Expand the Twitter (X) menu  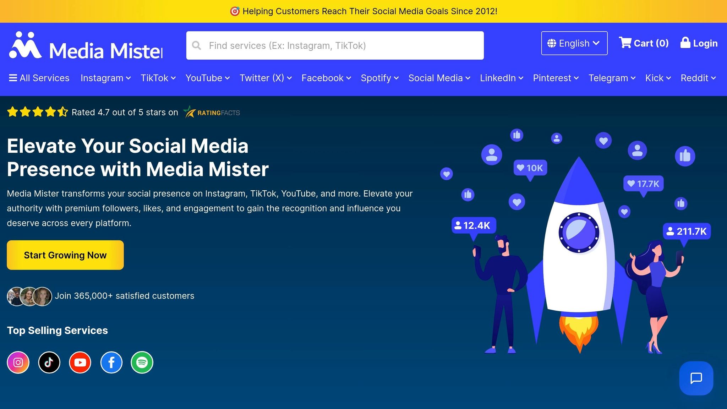(266, 78)
